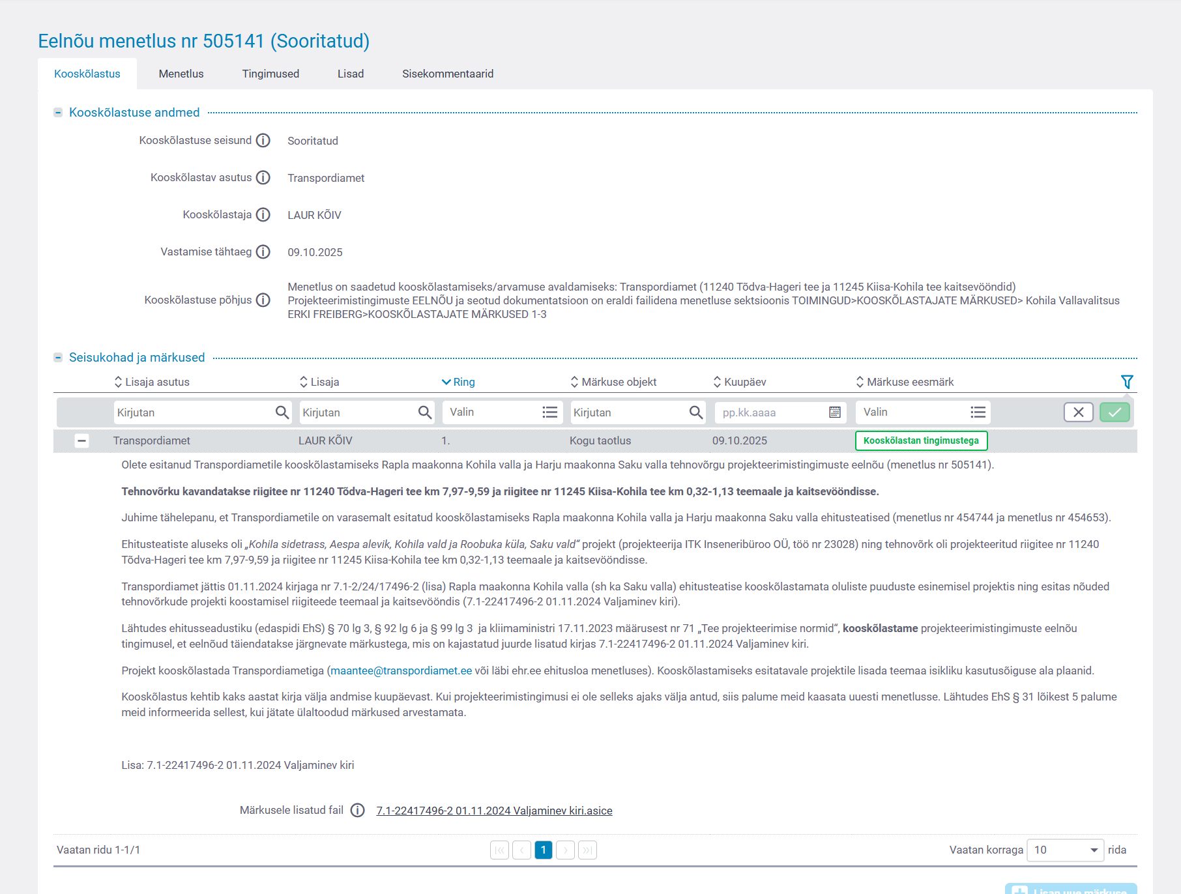
Task: Collapse the Transpordiamet row details
Action: (81, 441)
